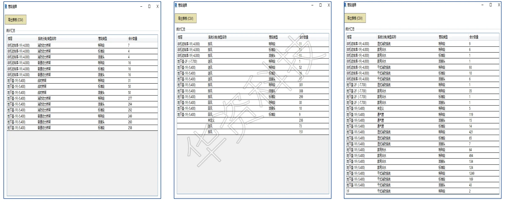Click the Revit logo icon in the duct (排风/送风) window title bar
Screen dimensions: 505x202
176,5
